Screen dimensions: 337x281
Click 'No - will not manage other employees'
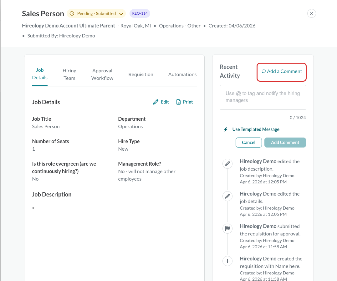(x=147, y=175)
